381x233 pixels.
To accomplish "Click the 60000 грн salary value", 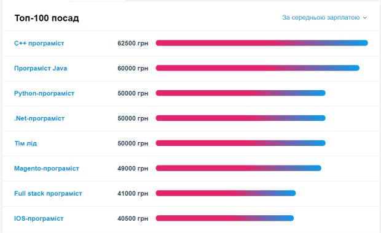I will (133, 68).
